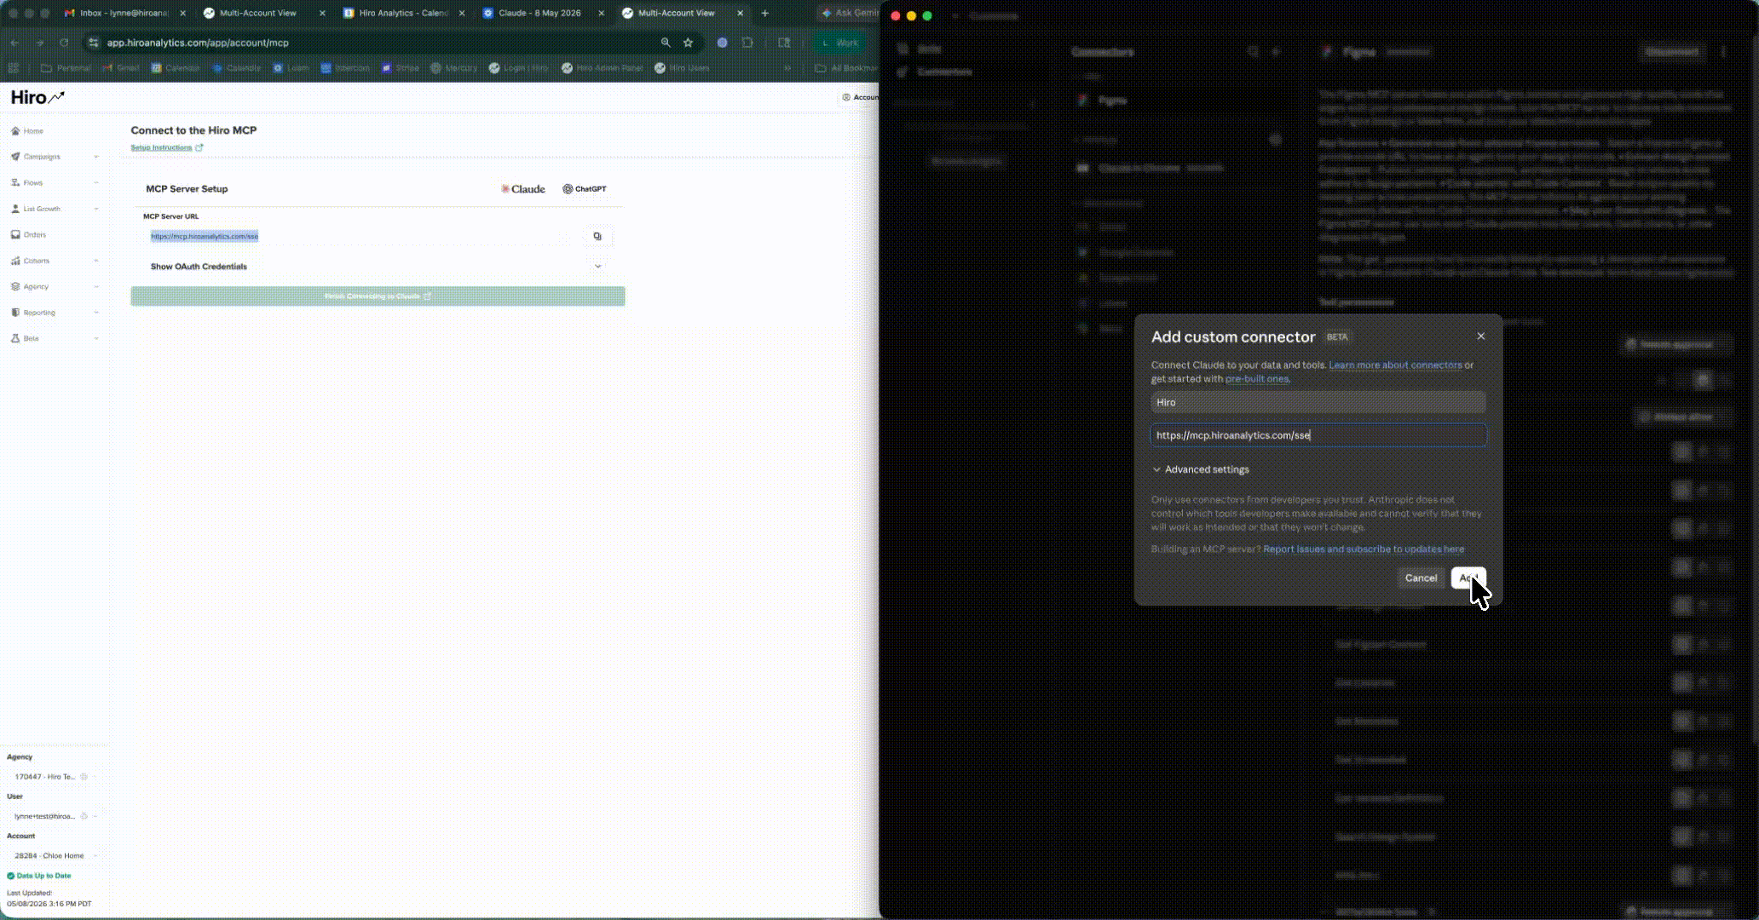Open Reporting in Hiro sidebar
Viewport: 1759px width, 920px height.
[39, 313]
